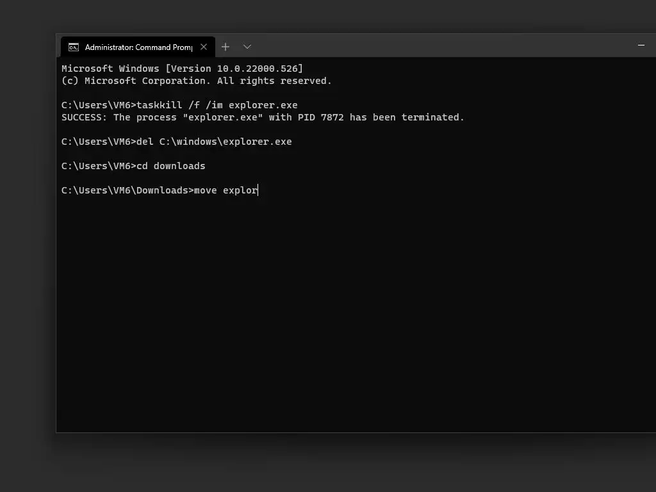This screenshot has width=656, height=492.
Task: Click the taskkill /f /im command text
Action: point(217,105)
